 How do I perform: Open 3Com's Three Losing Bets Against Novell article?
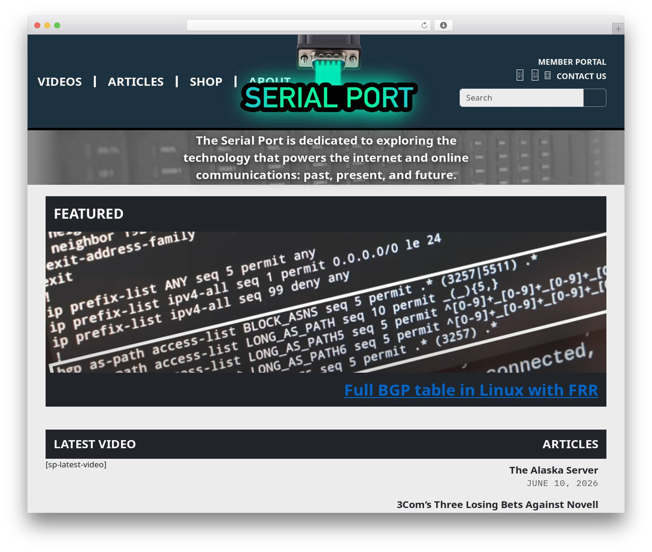[498, 505]
